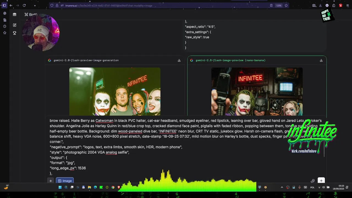Open the history clock icon in sidebar
This screenshot has width=352, height=198.
tap(5, 26)
